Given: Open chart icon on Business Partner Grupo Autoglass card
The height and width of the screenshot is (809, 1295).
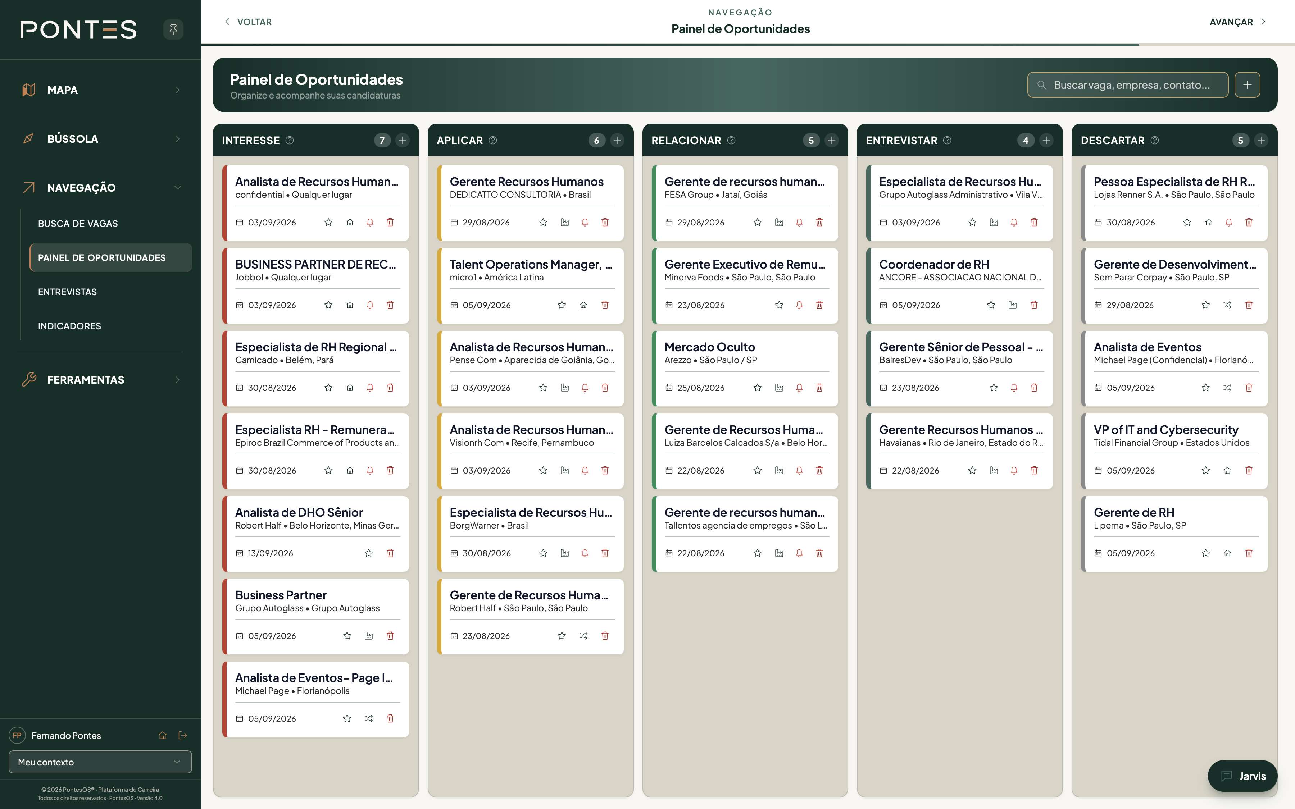Looking at the screenshot, I should (369, 636).
